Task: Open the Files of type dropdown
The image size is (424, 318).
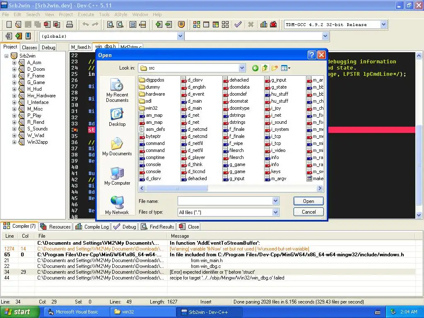Action: (275, 212)
